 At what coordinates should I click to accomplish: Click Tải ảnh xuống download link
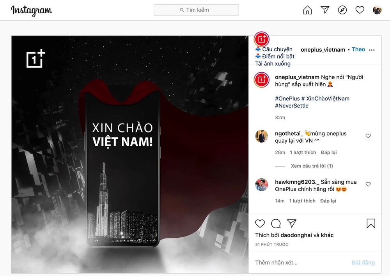point(273,64)
